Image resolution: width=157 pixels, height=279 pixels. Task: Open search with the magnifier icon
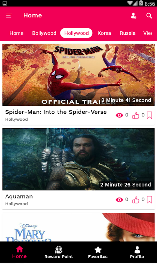[149, 16]
